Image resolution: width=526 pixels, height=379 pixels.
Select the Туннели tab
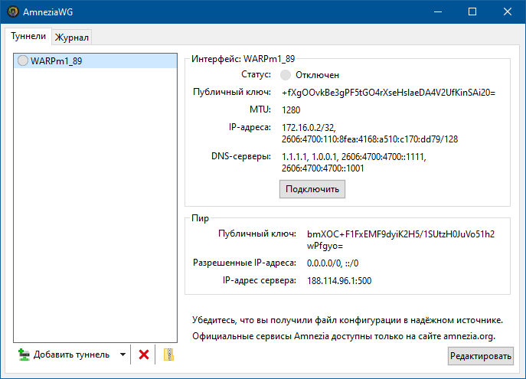28,36
